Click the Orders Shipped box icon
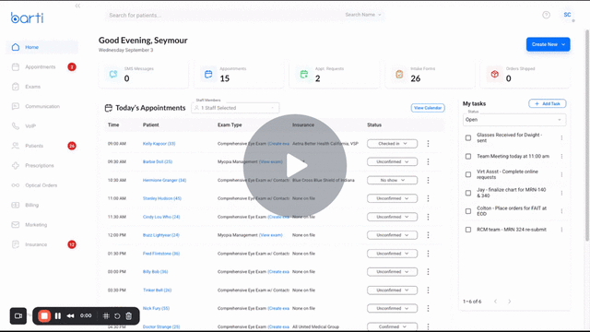Viewport: 590px width, 332px height. [494, 74]
